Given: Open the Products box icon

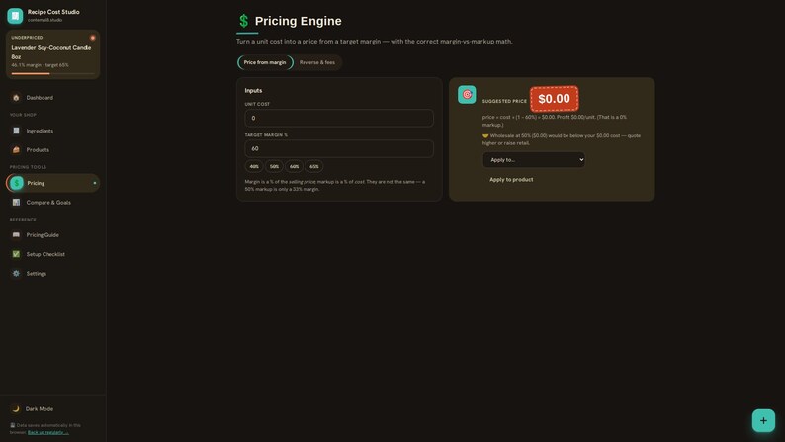Looking at the screenshot, I should (x=16, y=149).
